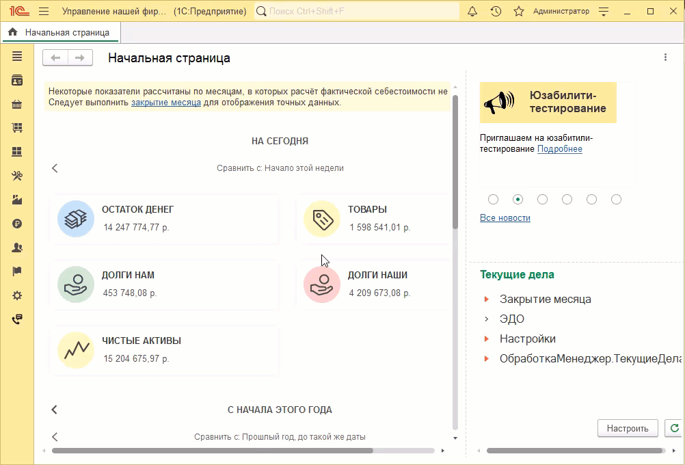Open the ruble money section in sidebar
Screen dimensions: 685x465
[17, 224]
